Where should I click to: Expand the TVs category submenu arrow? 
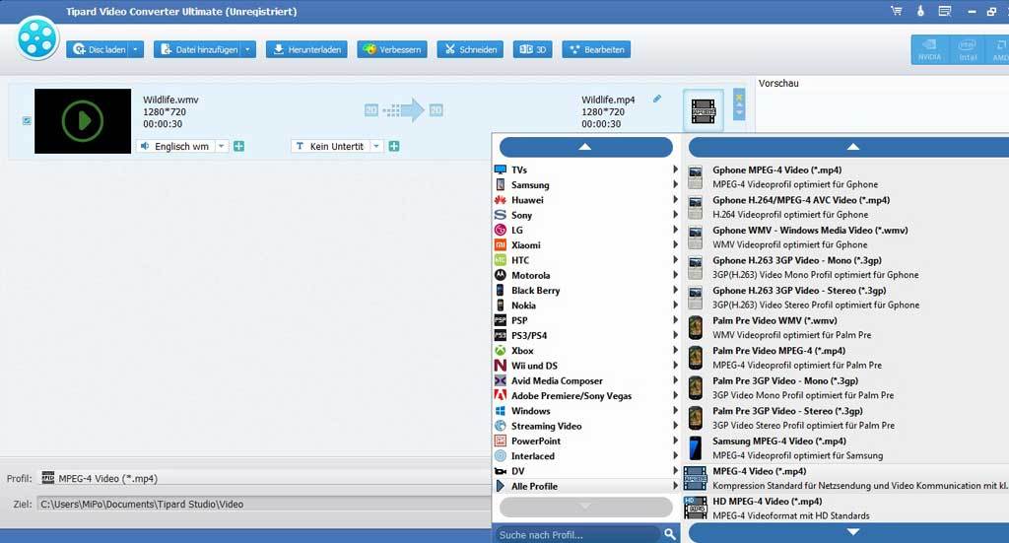(675, 170)
